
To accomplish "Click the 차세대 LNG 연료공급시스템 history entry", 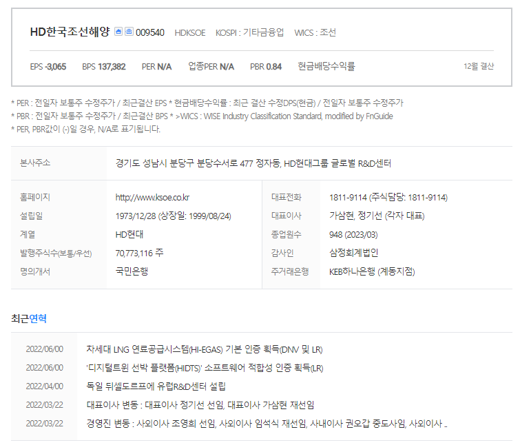I will [x=205, y=349].
